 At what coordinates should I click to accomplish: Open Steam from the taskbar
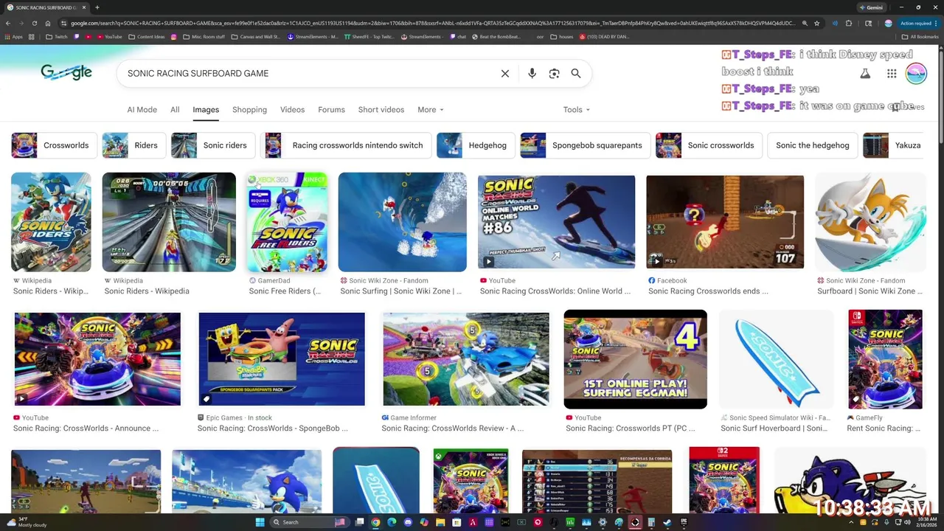(x=667, y=522)
